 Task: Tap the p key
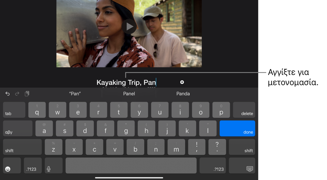[x=221, y=110]
